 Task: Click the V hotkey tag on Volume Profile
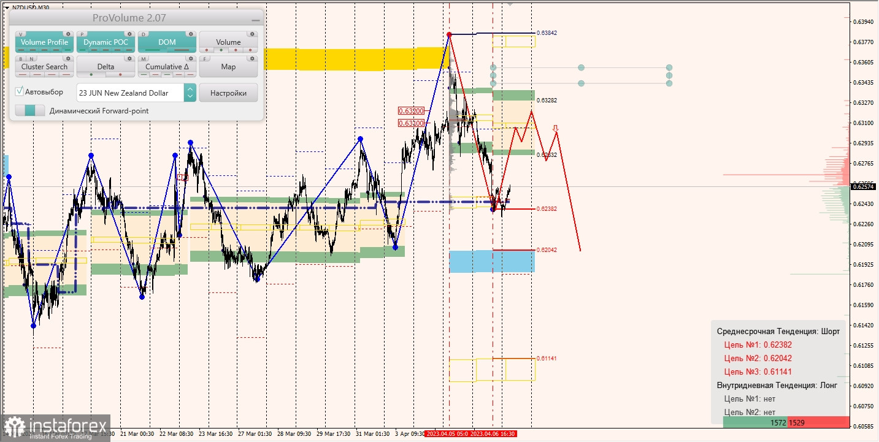point(21,34)
